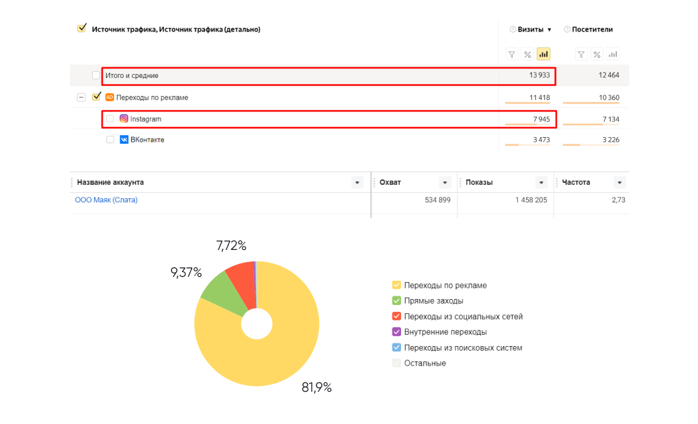Viewport: 698px width, 424px height.
Task: Switch Визиты column to percent view
Action: click(528, 54)
